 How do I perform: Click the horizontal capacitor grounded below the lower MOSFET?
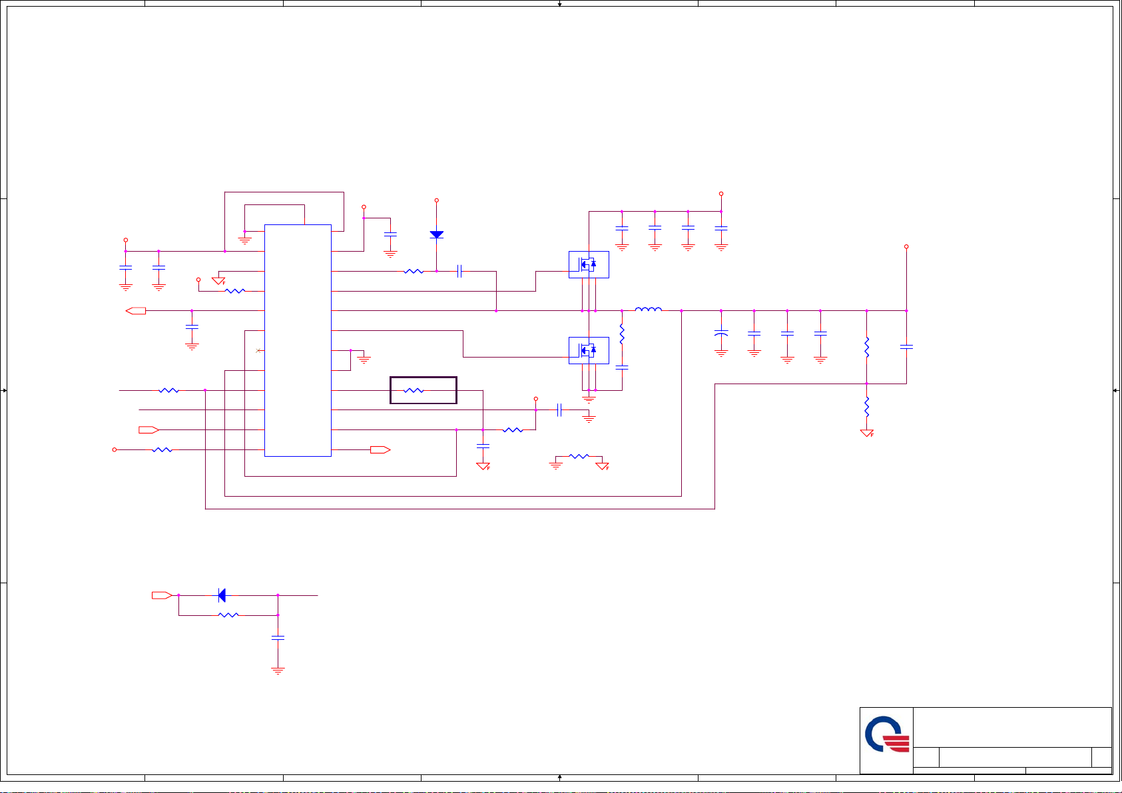pyautogui.click(x=559, y=410)
